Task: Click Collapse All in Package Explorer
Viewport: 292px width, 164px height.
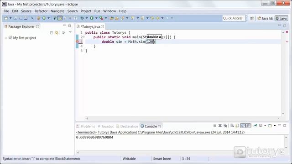Action: tap(52, 33)
